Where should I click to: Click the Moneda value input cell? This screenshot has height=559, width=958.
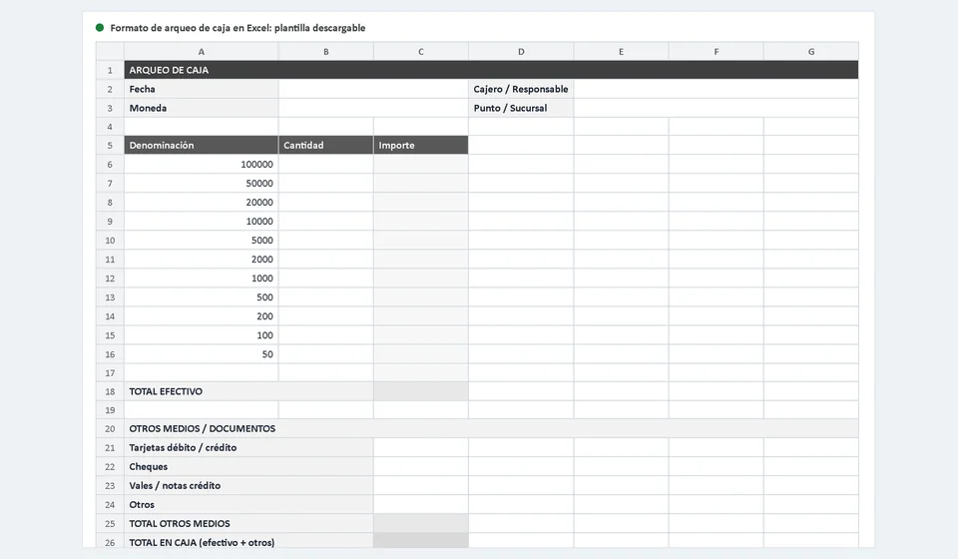[373, 108]
